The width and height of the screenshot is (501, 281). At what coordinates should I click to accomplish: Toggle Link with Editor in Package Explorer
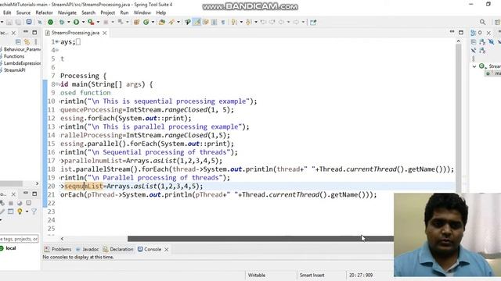pos(27,41)
